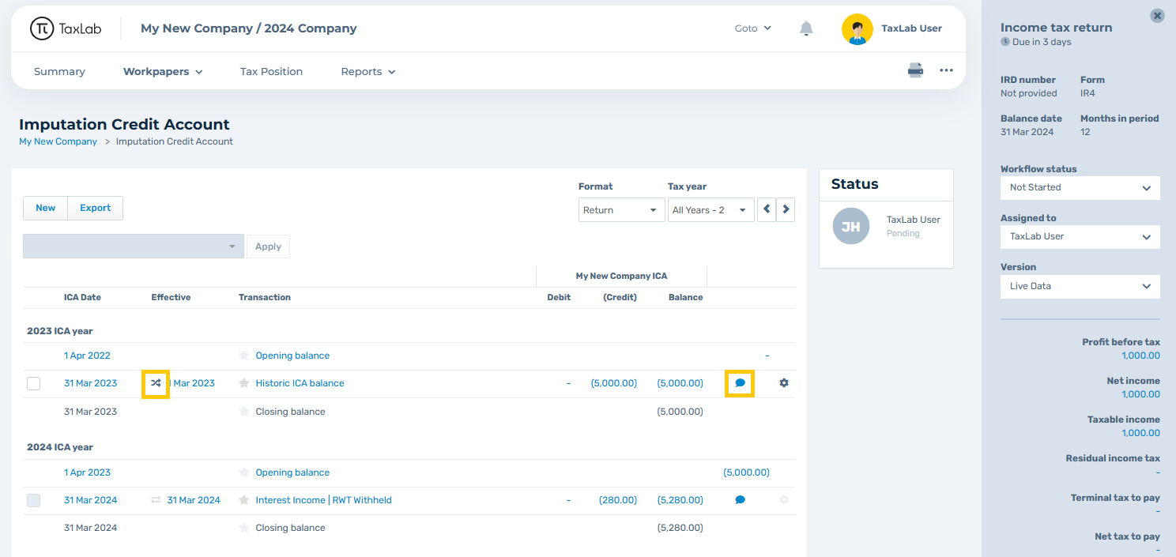This screenshot has height=557, width=1176.
Task: Expand the Workpapers menu
Action: point(163,71)
